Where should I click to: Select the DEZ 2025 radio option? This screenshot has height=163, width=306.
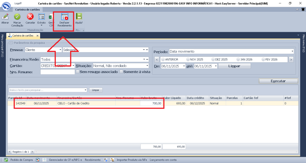click(213, 59)
